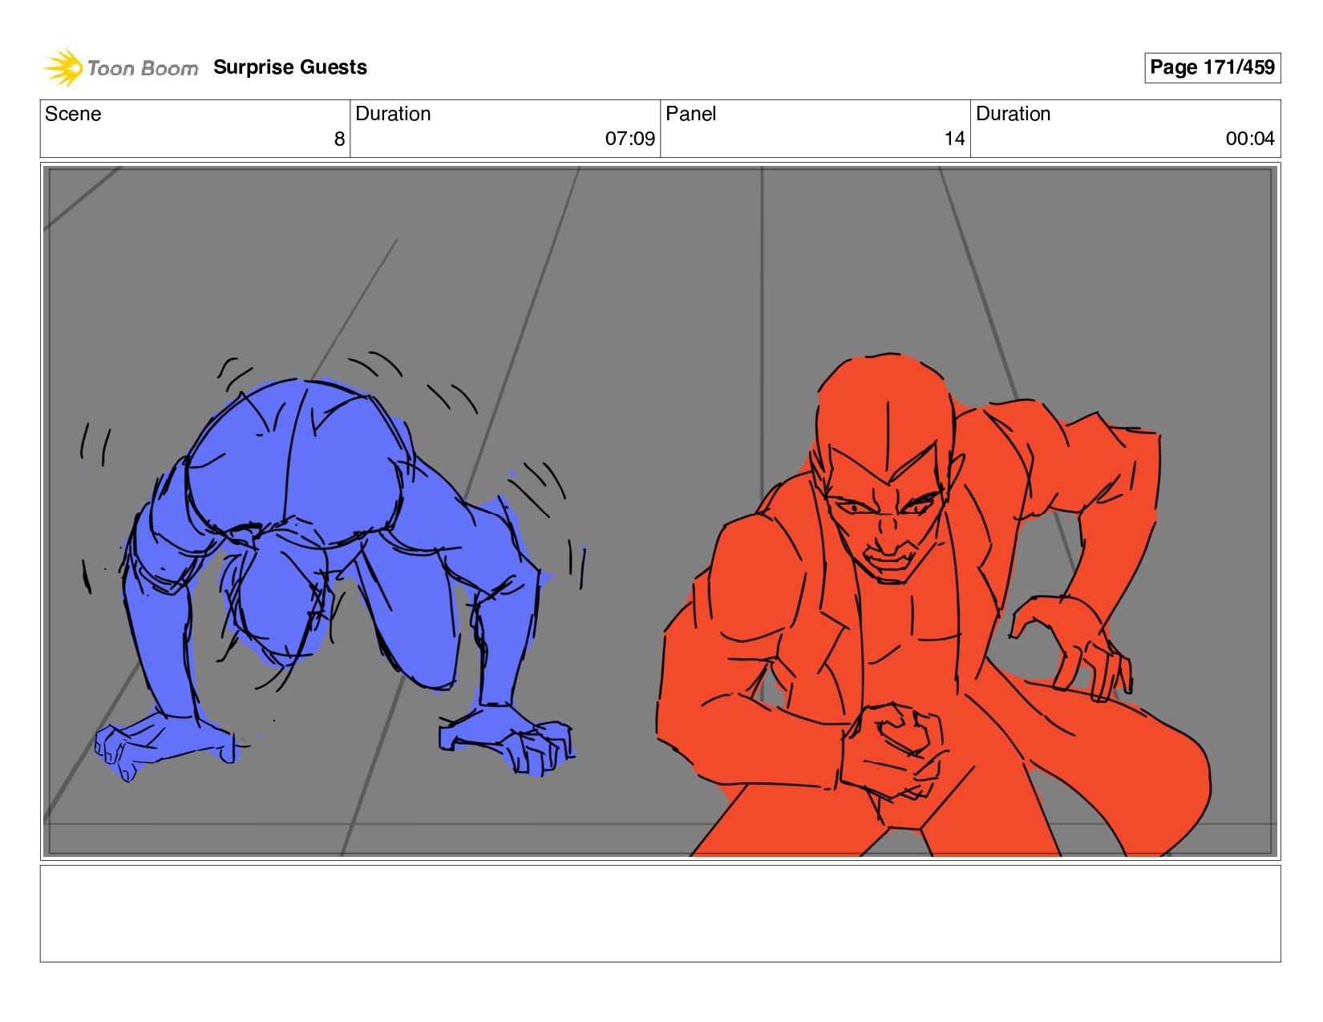This screenshot has height=1022, width=1323.
Task: Select the 'Surprise Guests' title text
Action: coord(290,67)
